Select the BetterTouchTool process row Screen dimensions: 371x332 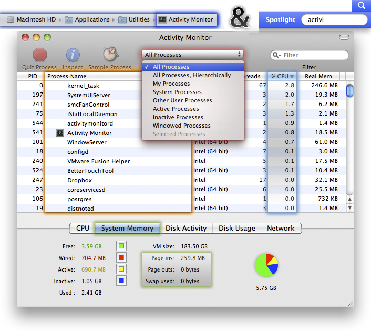click(181, 171)
